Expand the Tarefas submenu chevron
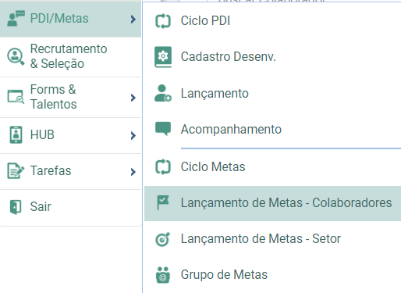Image resolution: width=401 pixels, height=293 pixels. click(133, 172)
